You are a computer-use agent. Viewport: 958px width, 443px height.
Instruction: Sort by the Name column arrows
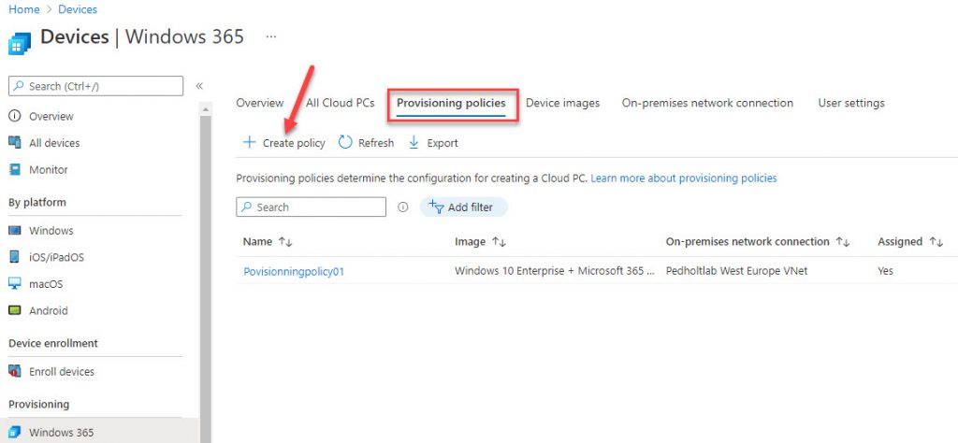[285, 242]
